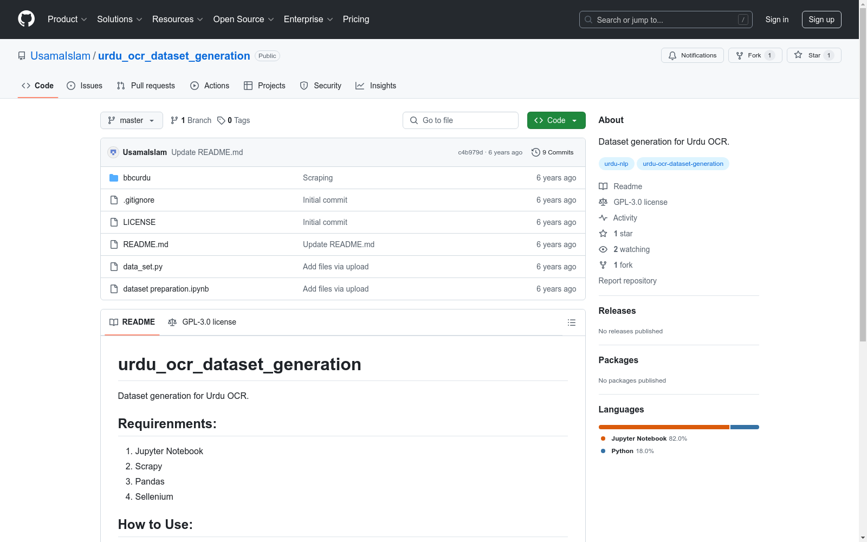
Task: Open the master branch dropdown
Action: coord(132,120)
